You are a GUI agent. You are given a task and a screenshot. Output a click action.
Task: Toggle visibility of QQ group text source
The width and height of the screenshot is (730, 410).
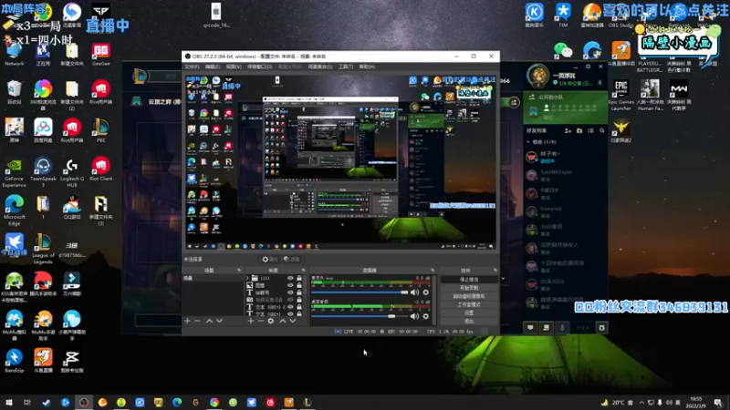click(290, 292)
